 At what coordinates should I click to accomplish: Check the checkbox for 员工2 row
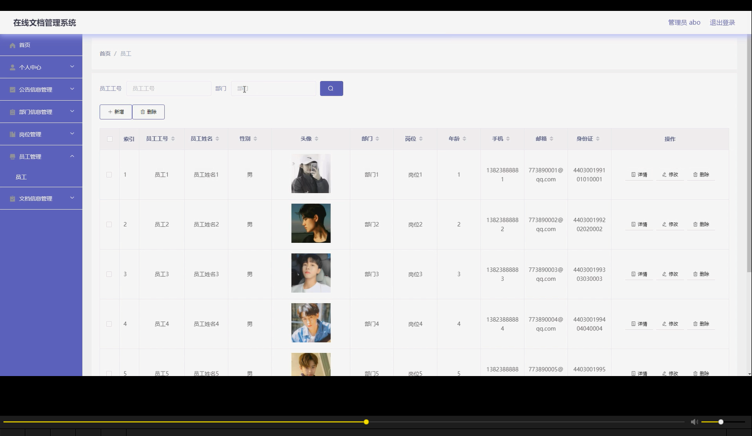point(109,224)
